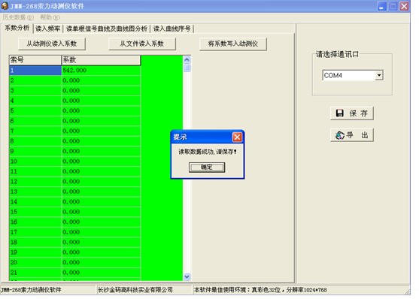This screenshot has height=299, width=419.
Task: Click 将系数写入动测仪 button
Action: pos(233,44)
